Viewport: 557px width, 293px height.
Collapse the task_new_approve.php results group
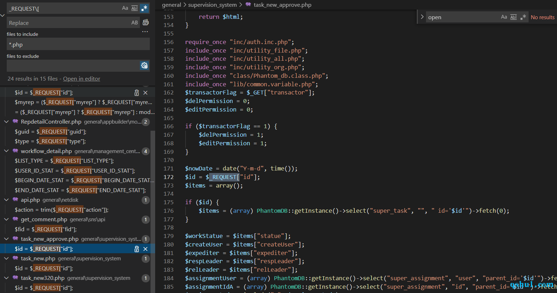pyautogui.click(x=6, y=239)
